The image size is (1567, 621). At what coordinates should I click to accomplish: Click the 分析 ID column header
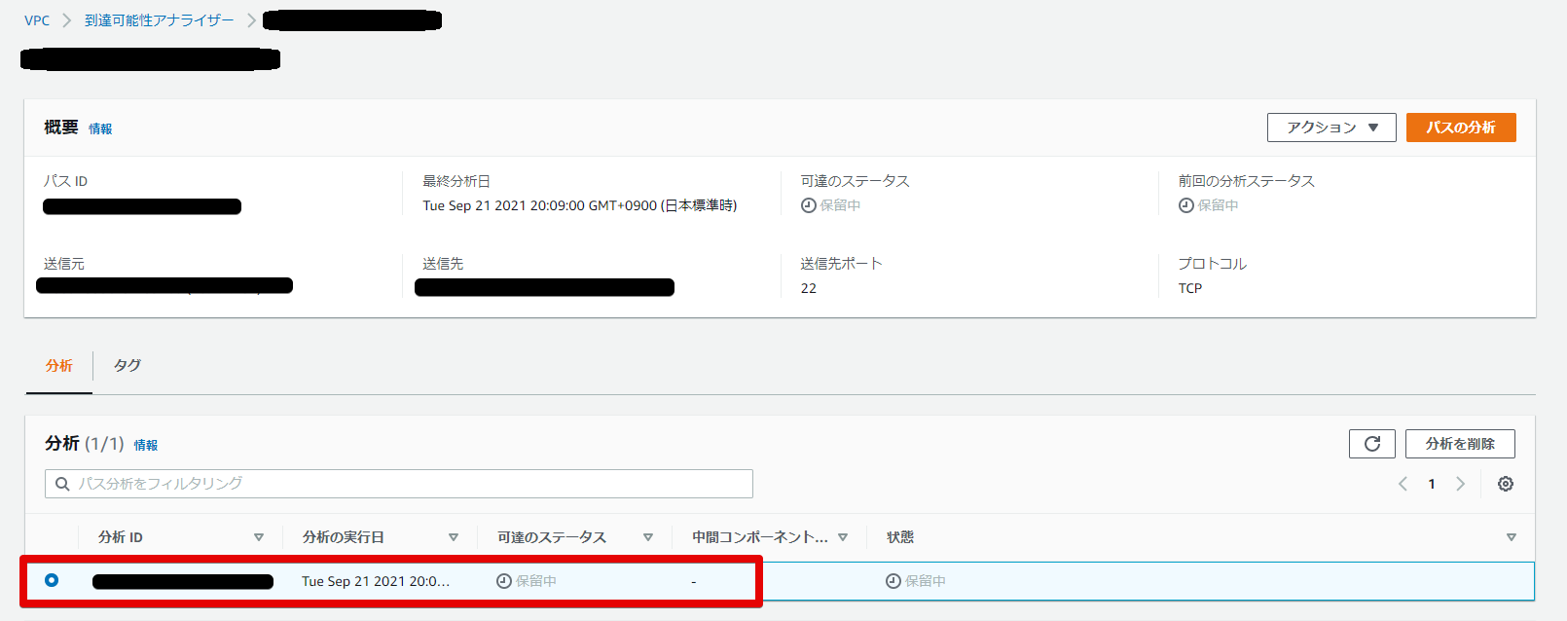(121, 537)
